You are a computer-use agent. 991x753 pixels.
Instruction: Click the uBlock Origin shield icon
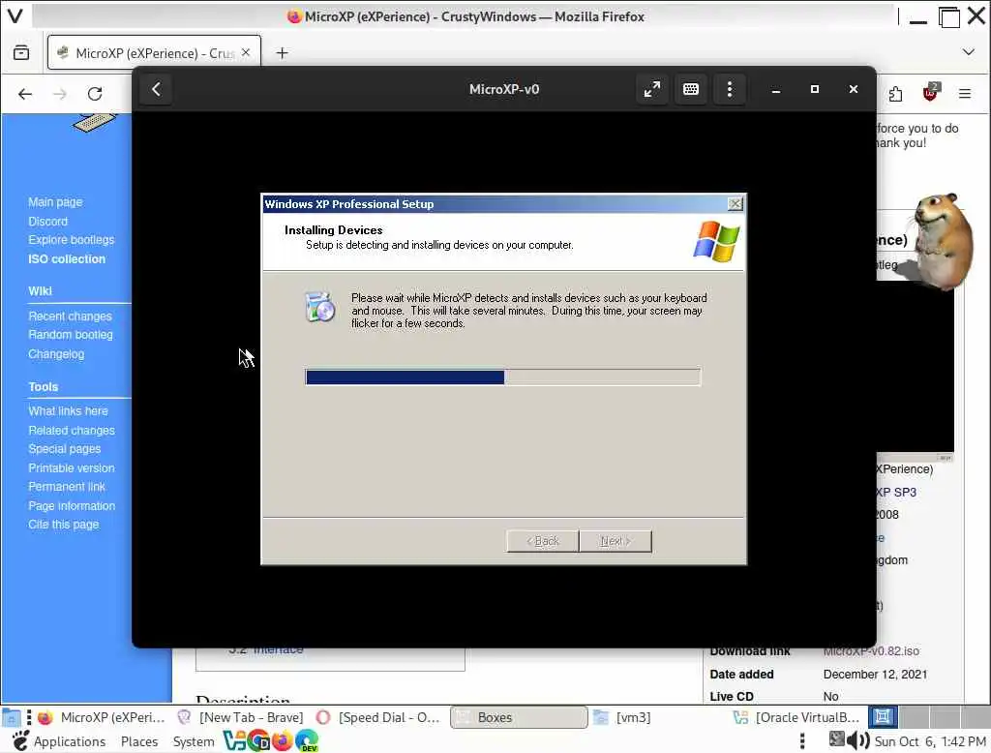(930, 93)
